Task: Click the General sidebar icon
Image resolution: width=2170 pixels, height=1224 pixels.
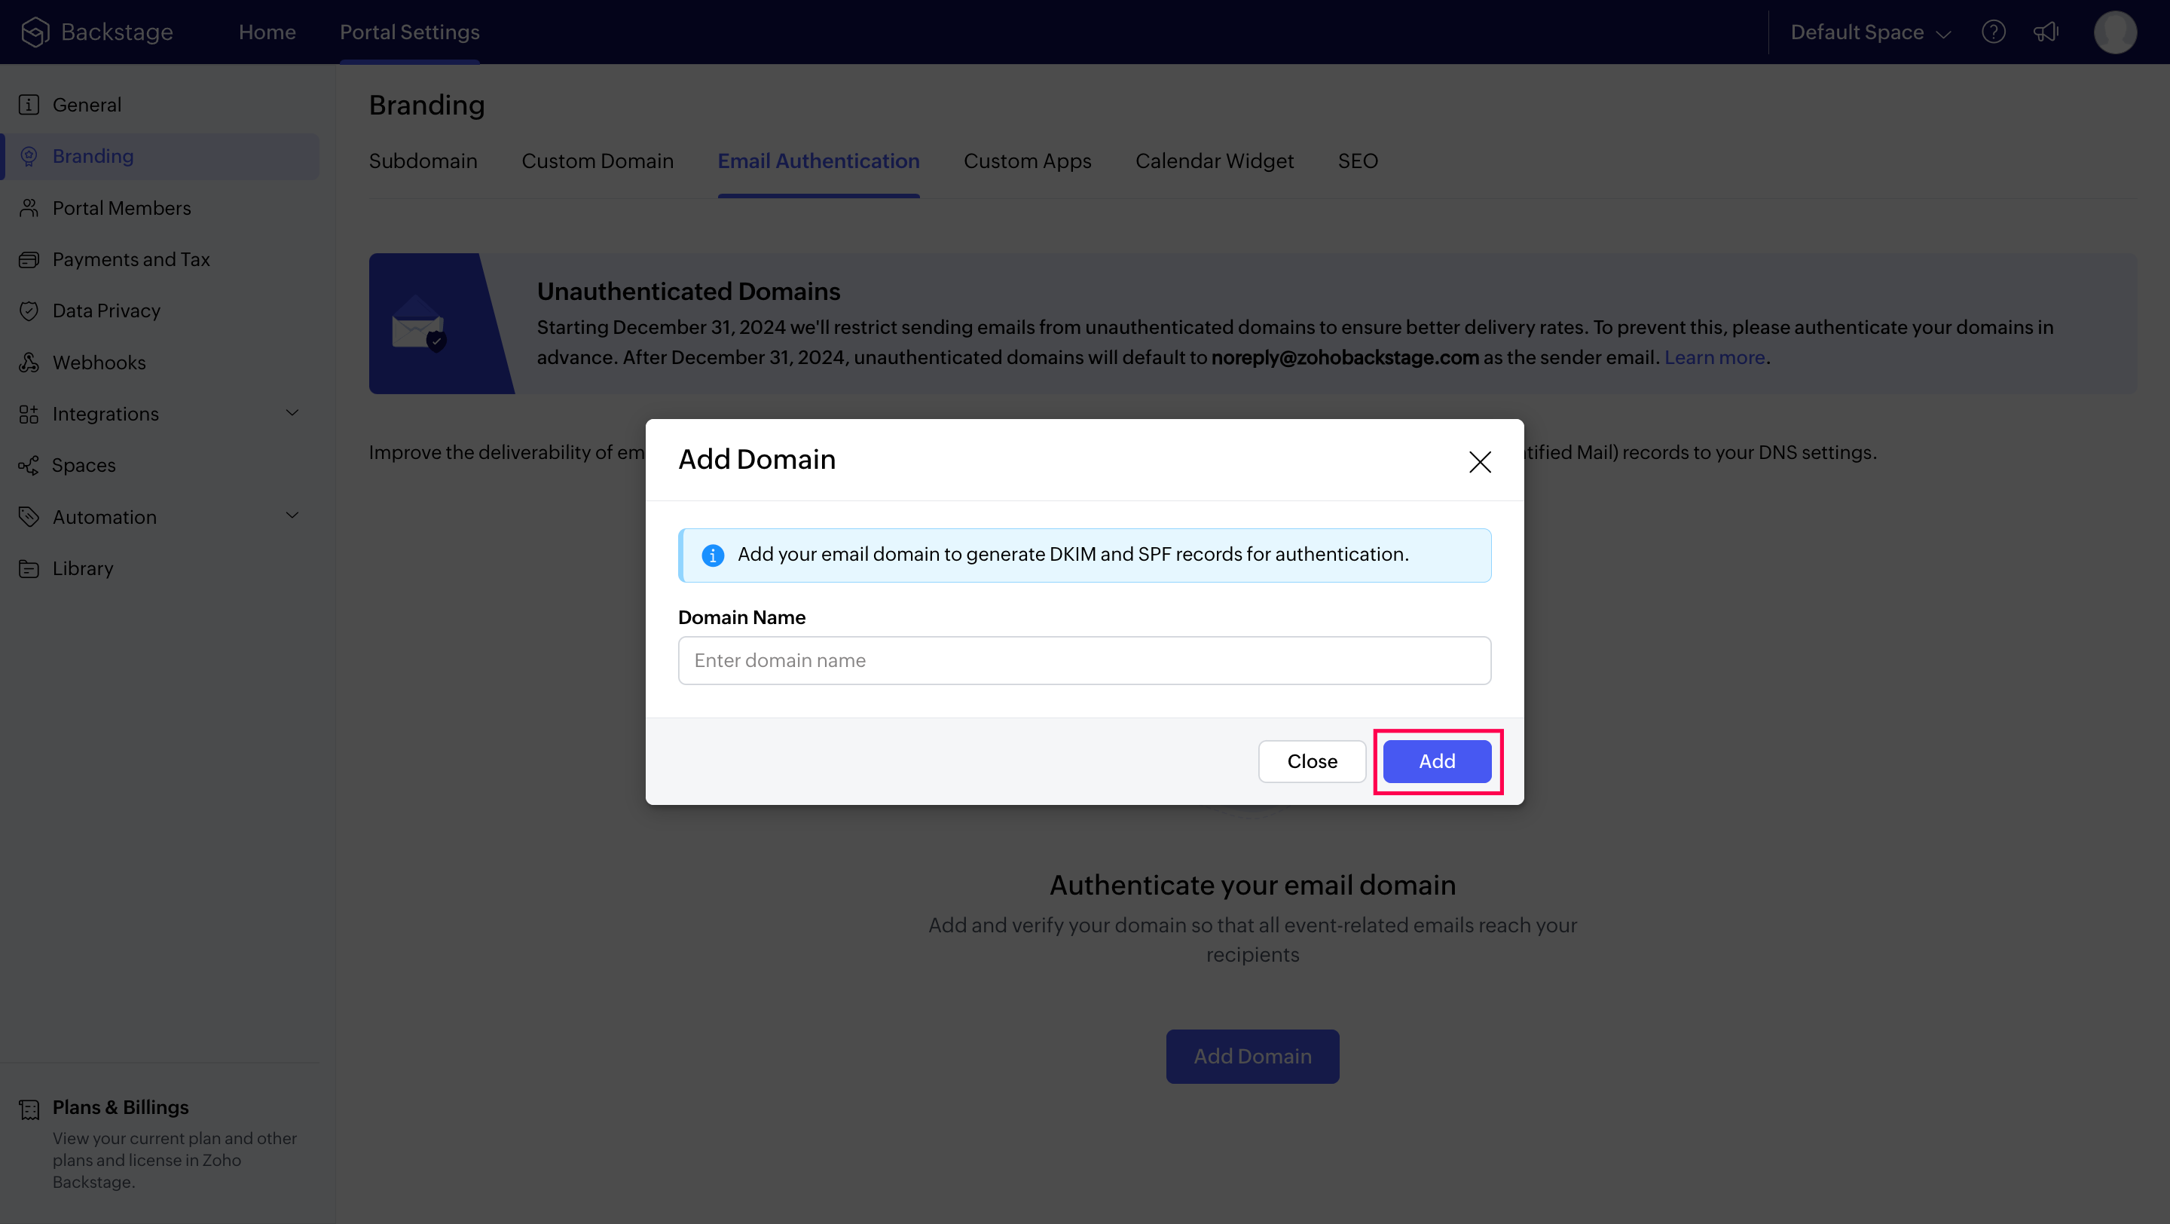Action: pyautogui.click(x=29, y=105)
